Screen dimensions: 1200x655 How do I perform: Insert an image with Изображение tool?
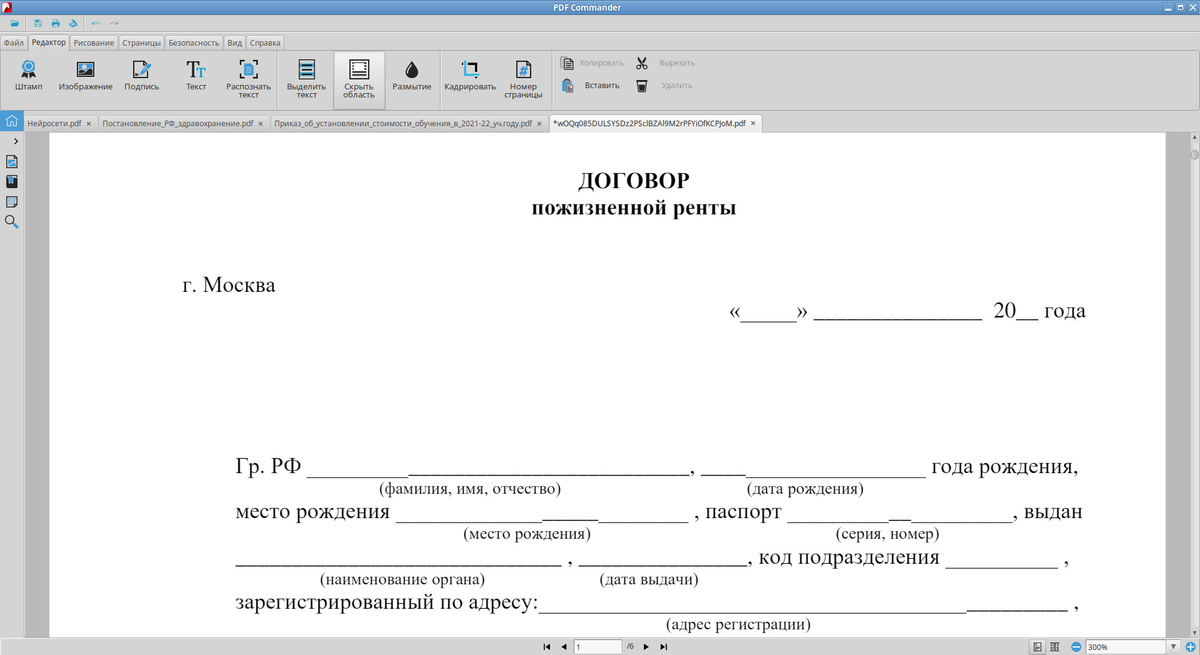point(86,76)
